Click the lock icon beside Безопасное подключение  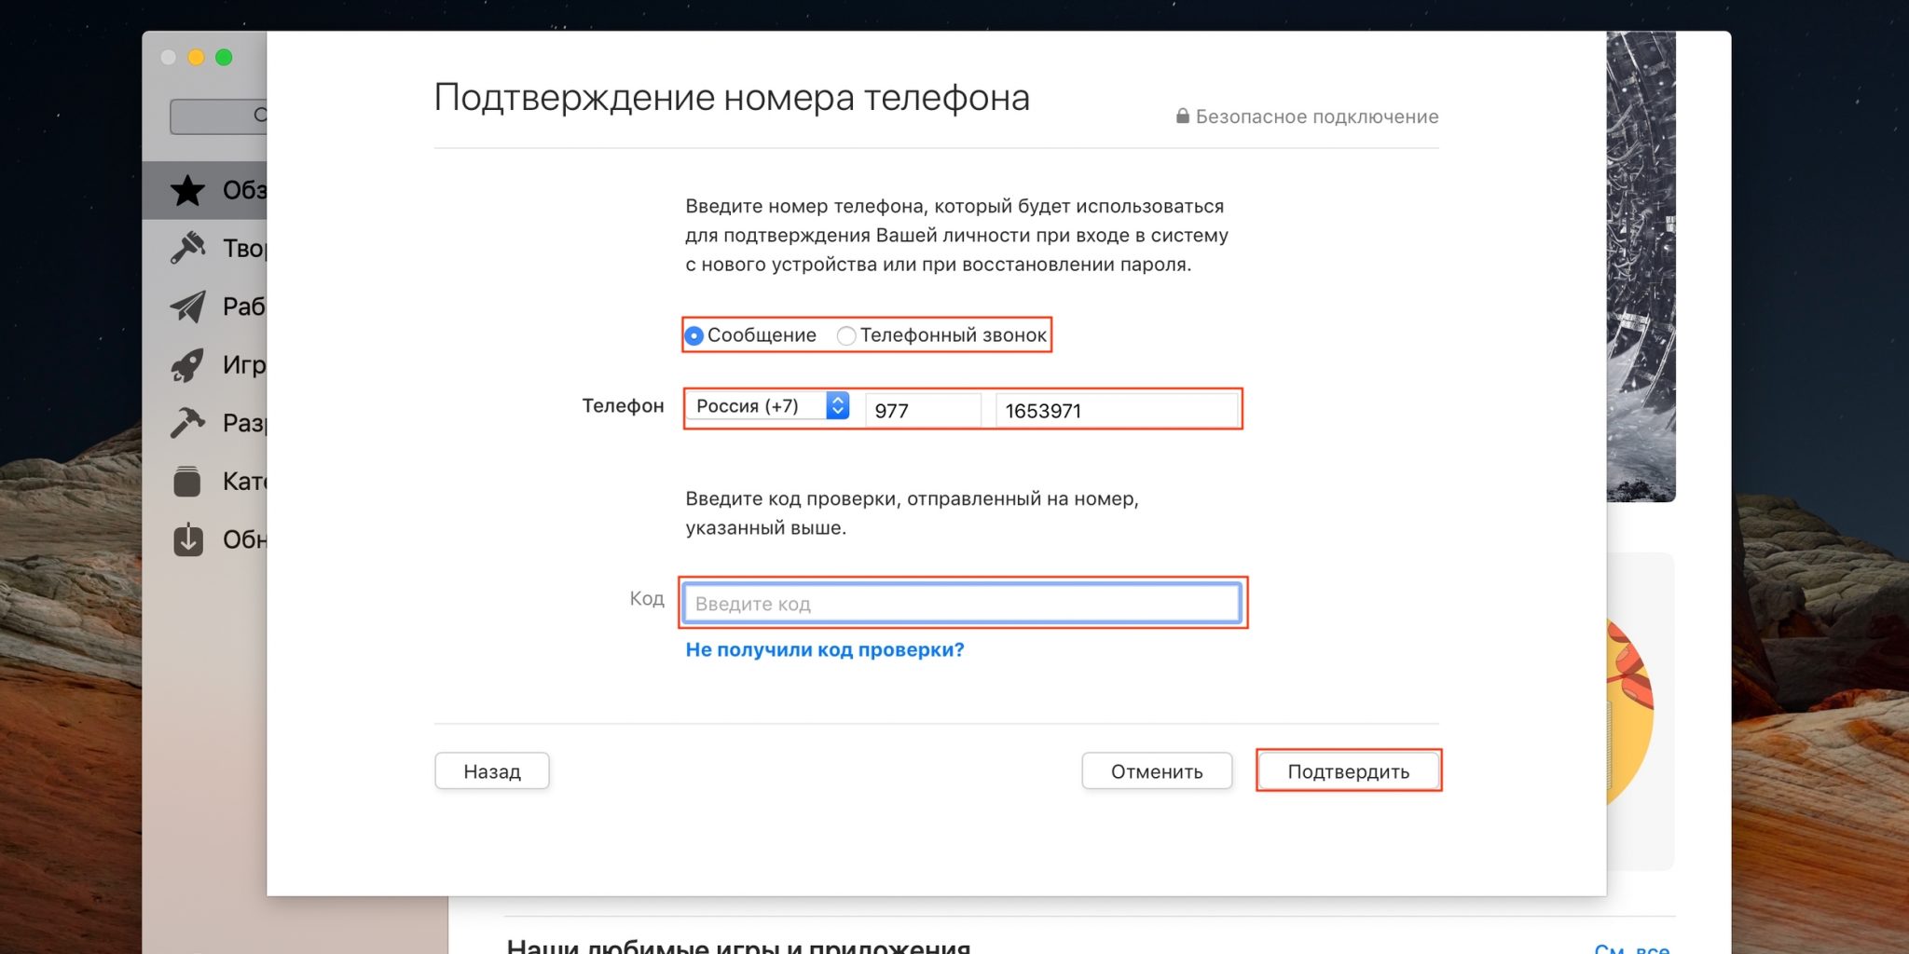(1182, 116)
